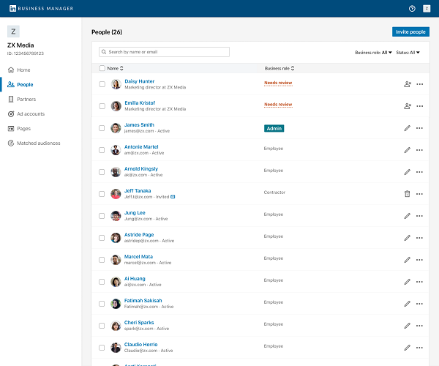Click the help question mark icon
The height and width of the screenshot is (366, 439).
[x=412, y=8]
